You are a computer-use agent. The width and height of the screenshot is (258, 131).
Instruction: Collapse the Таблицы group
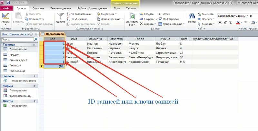tap(34, 45)
